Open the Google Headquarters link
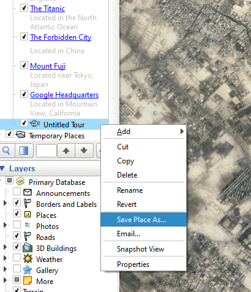251x292 pixels. pos(64,95)
